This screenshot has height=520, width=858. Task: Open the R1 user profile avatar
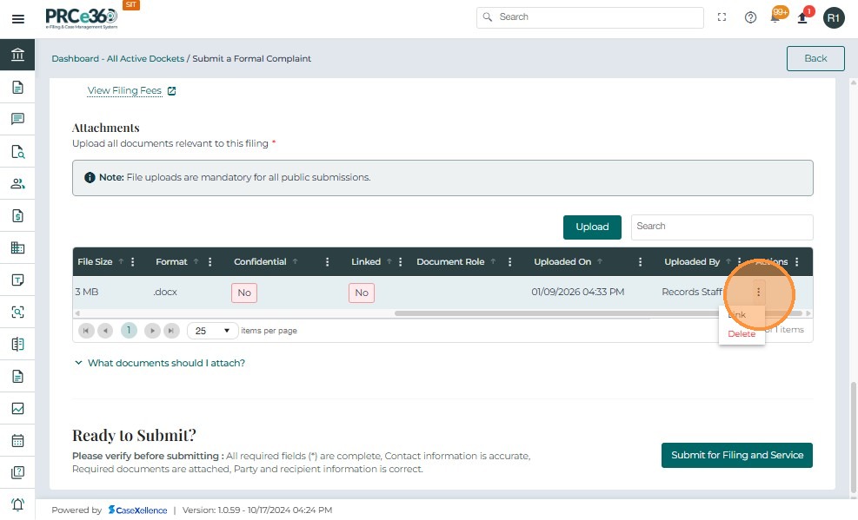(x=834, y=18)
